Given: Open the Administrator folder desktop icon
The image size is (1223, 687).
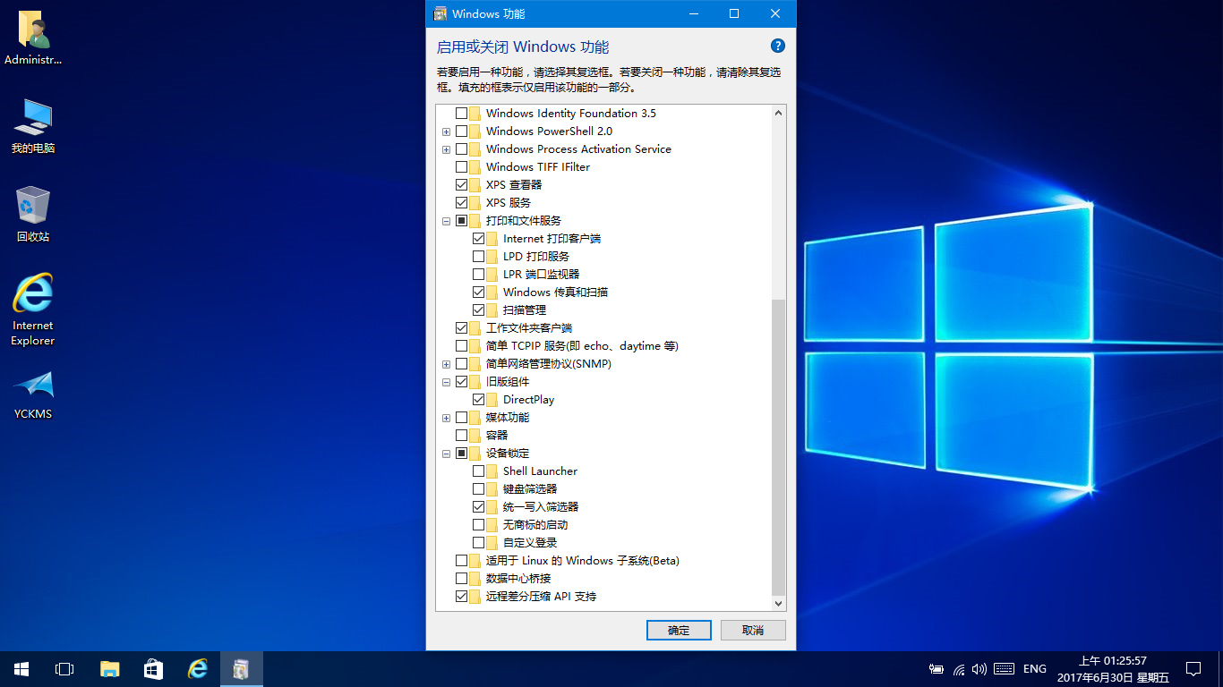Looking at the screenshot, I should 33,38.
